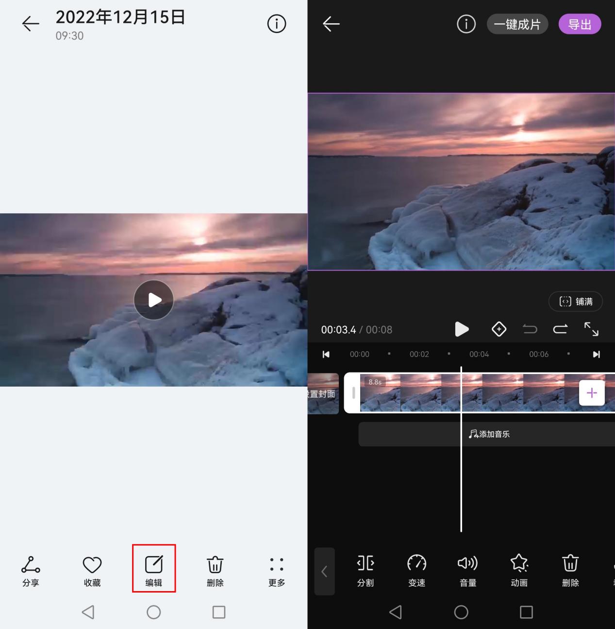Tap the 分享 share icon
Viewport: 615px width, 629px height.
tap(31, 571)
